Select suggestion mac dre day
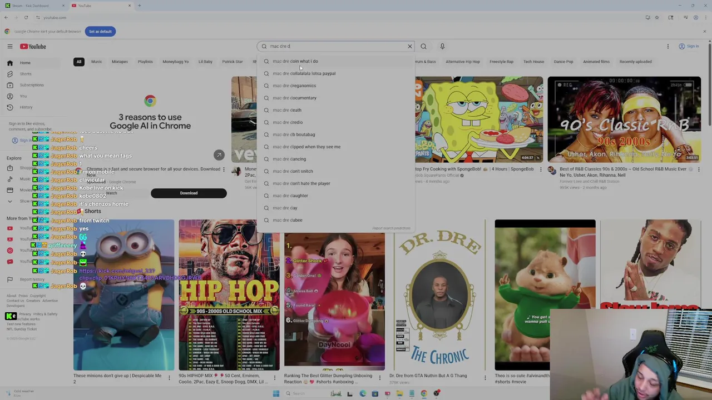Image resolution: width=712 pixels, height=400 pixels. tap(337, 208)
